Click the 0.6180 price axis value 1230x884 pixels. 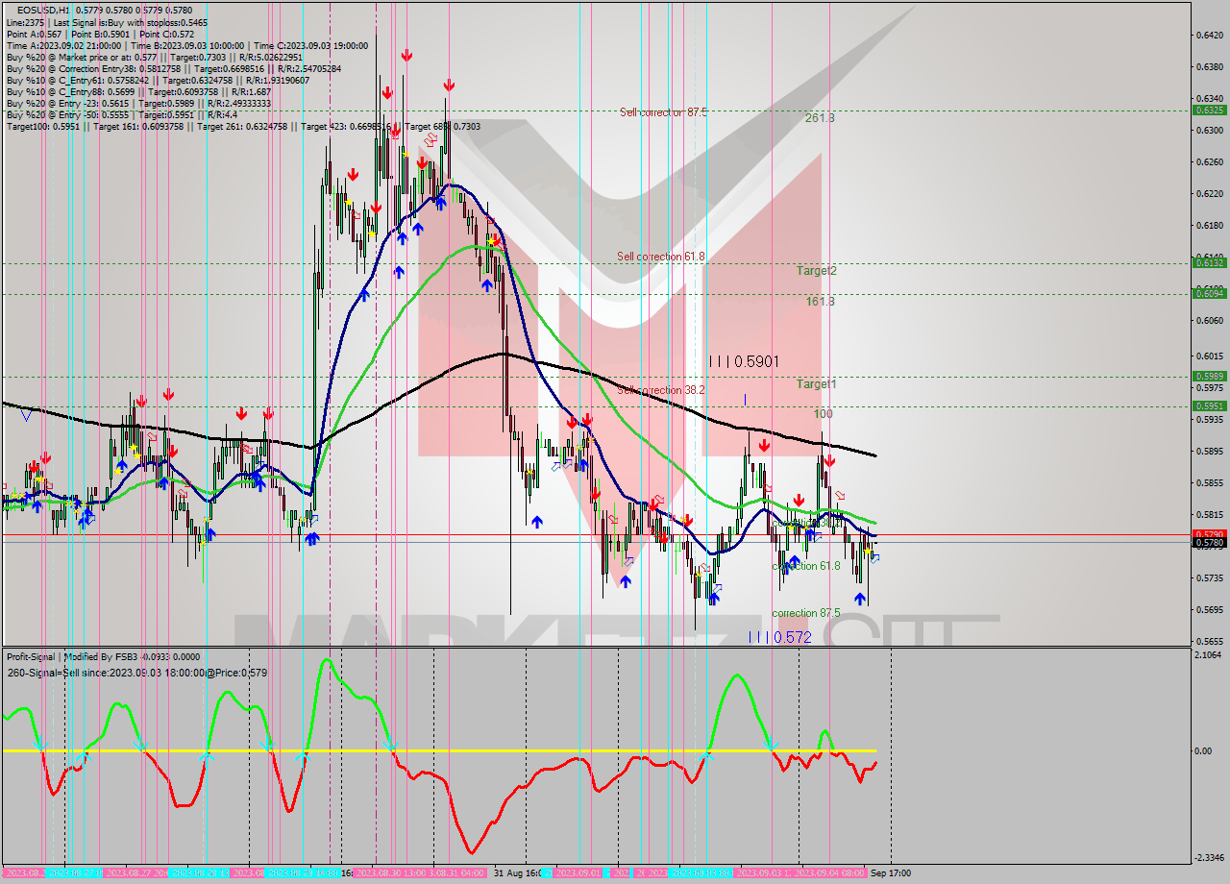[1208, 225]
